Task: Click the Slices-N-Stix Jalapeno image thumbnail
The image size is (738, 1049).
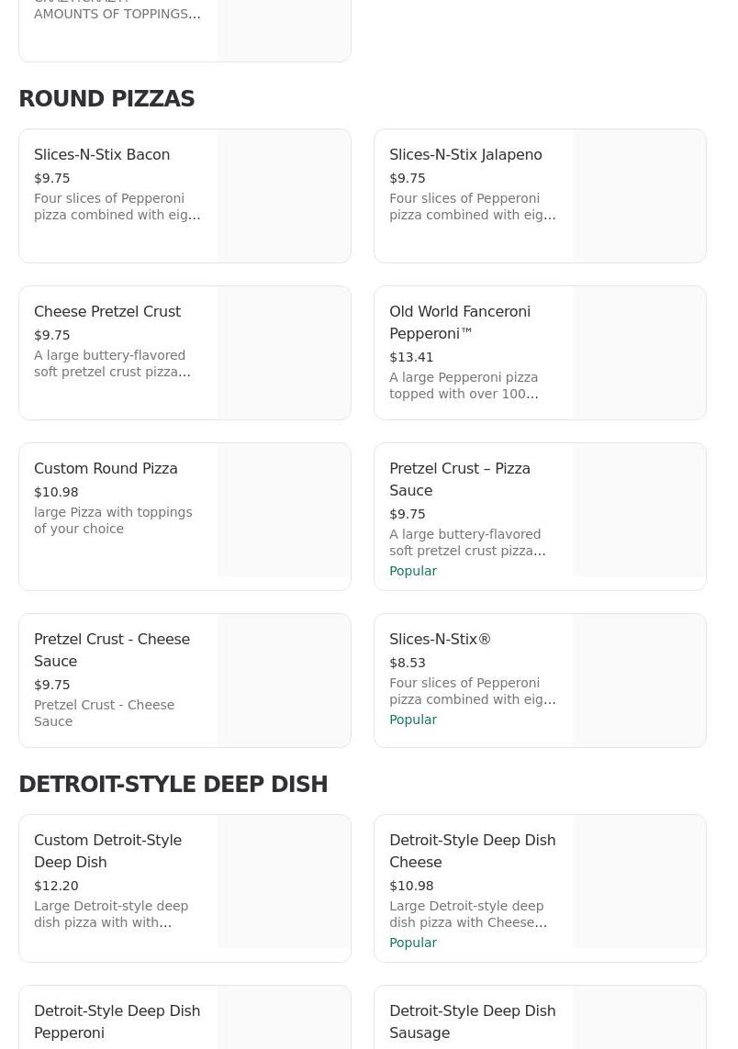Action: coord(640,195)
